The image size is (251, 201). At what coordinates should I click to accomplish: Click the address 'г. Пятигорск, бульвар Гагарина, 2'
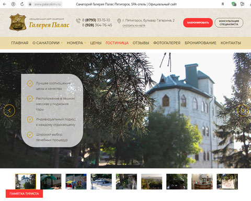(149, 20)
